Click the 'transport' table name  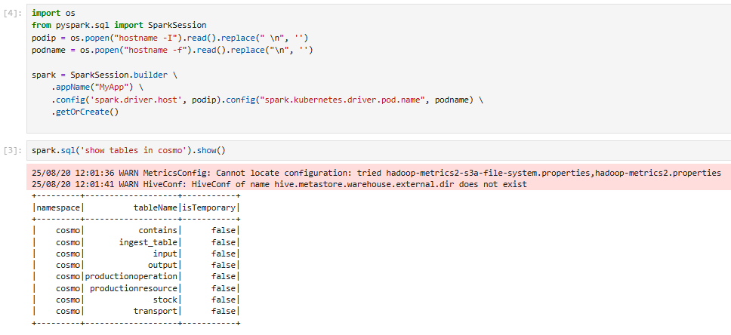tap(156, 311)
